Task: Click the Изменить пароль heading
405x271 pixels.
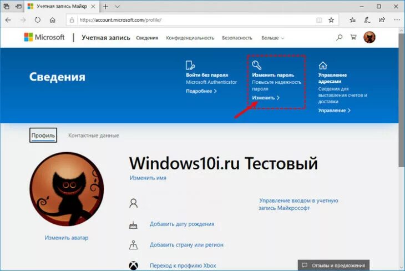Action: point(273,76)
